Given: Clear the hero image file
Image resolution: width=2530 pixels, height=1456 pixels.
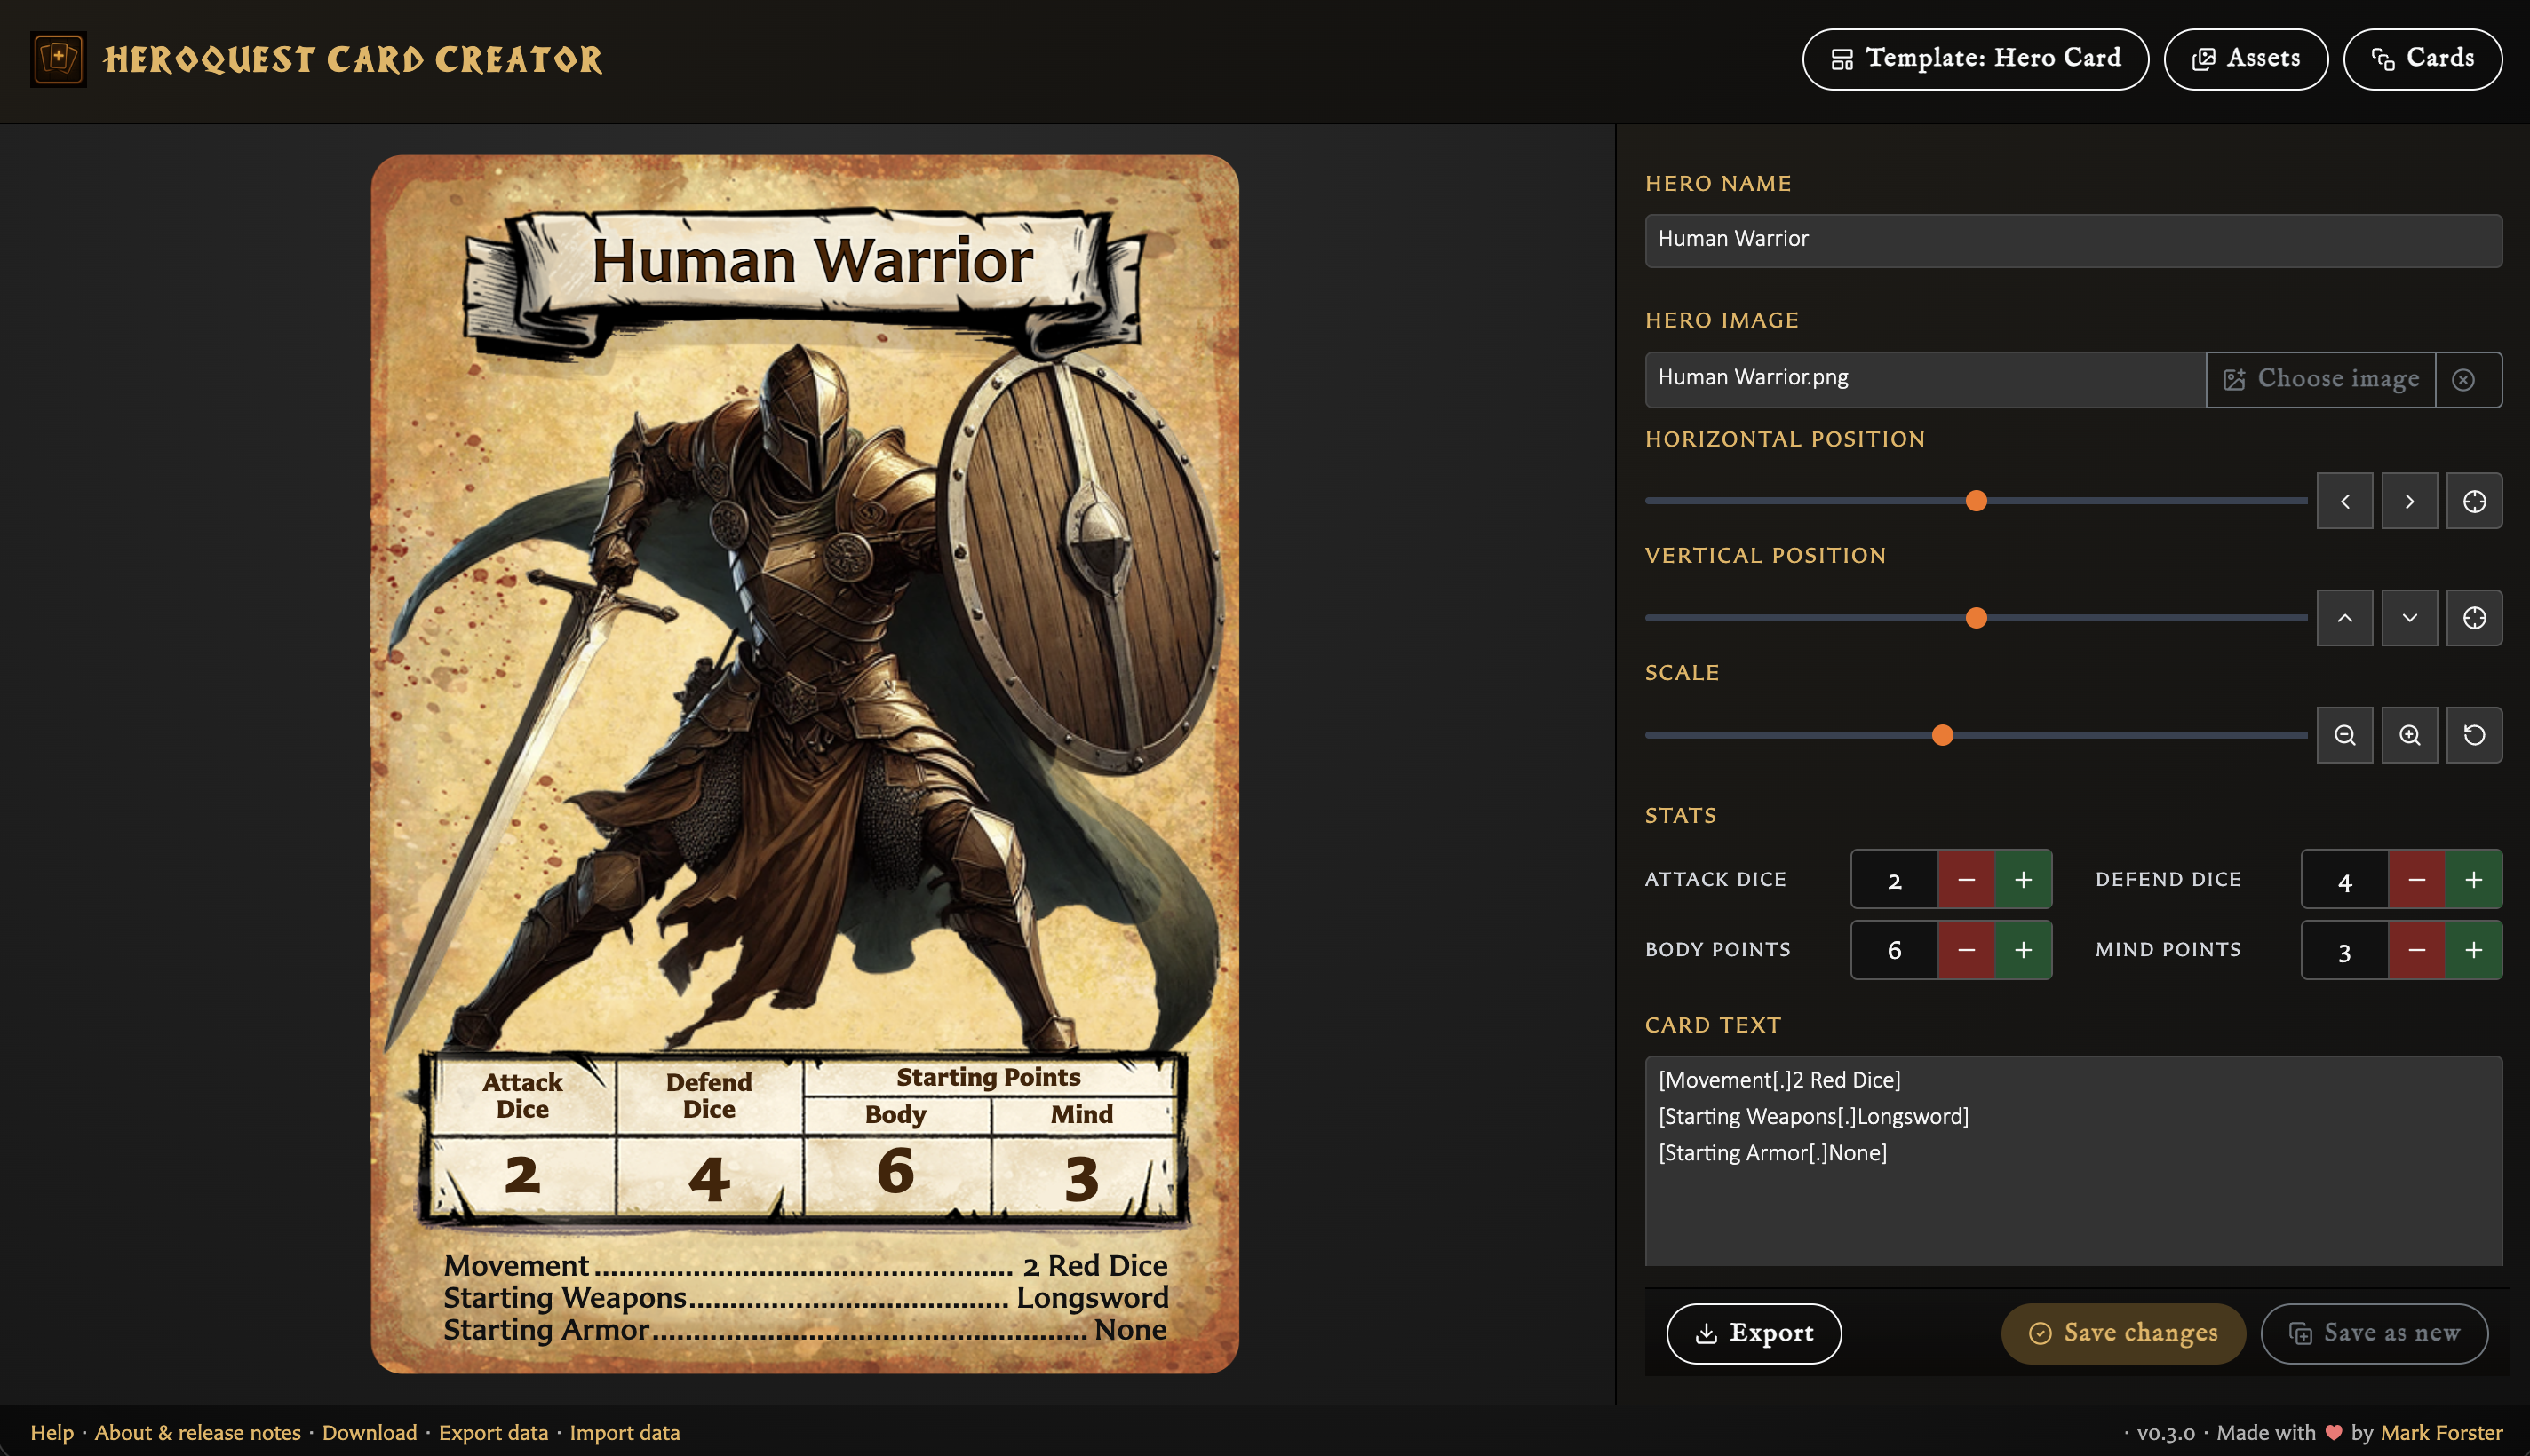Looking at the screenshot, I should click(x=2464, y=379).
